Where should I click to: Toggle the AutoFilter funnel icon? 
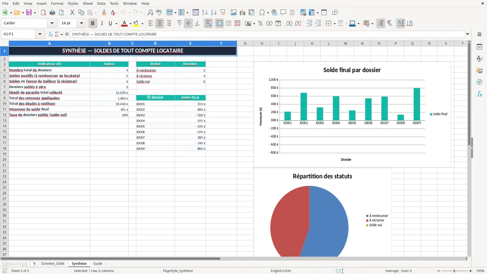[x=222, y=13]
